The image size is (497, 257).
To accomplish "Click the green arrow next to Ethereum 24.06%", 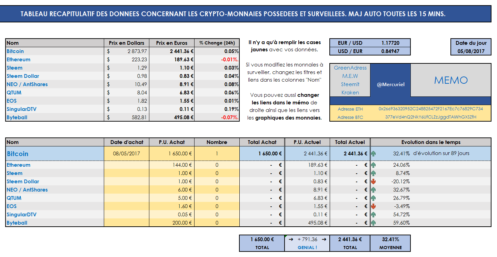I will tap(373, 165).
